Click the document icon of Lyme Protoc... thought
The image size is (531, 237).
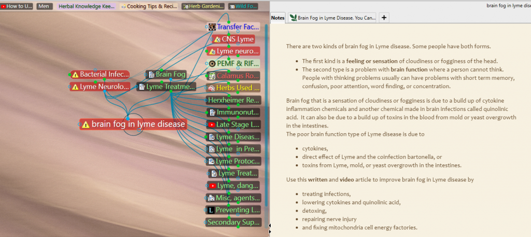coord(212,161)
